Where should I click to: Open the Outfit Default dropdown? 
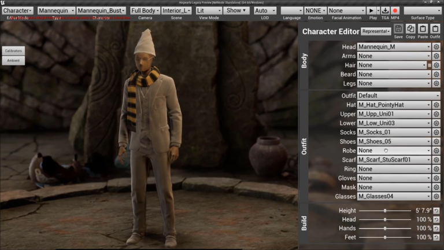pos(399,95)
